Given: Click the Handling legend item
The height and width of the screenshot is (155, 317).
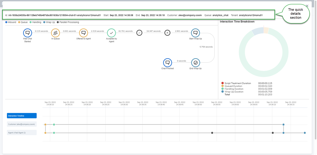Looking at the screenshot, I should pos(36,22).
